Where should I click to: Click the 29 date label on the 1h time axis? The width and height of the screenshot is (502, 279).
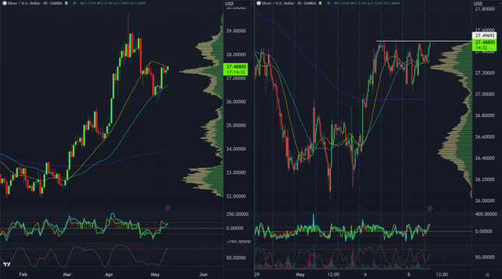tap(257, 274)
